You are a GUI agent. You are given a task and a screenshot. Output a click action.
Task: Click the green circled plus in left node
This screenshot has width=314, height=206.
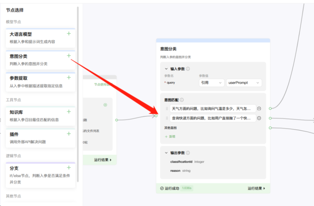click(x=105, y=105)
